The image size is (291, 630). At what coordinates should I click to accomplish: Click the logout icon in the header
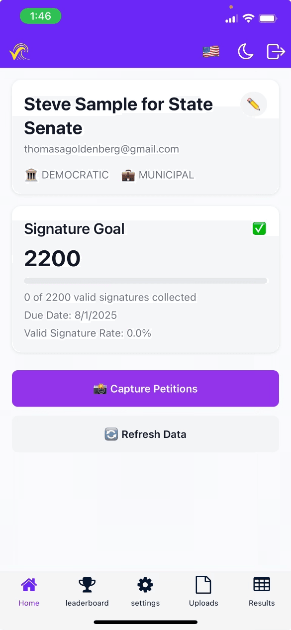[275, 50]
